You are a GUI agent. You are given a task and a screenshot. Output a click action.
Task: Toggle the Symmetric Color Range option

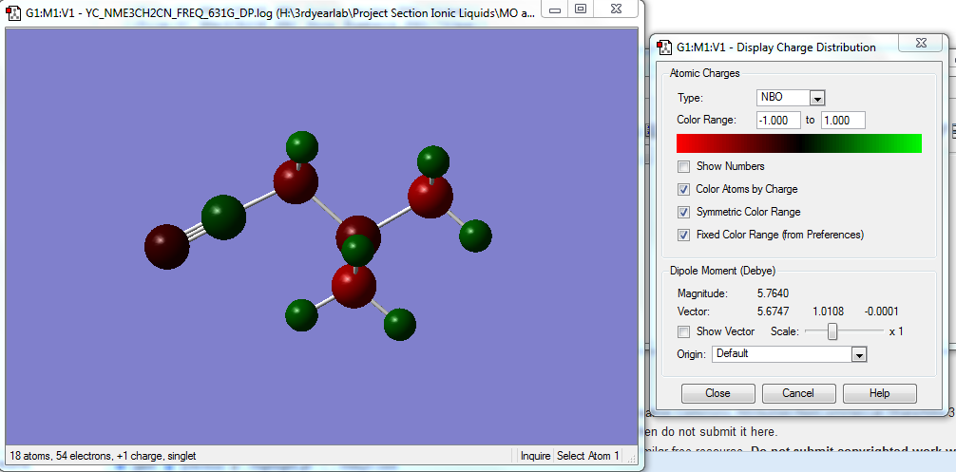click(684, 212)
